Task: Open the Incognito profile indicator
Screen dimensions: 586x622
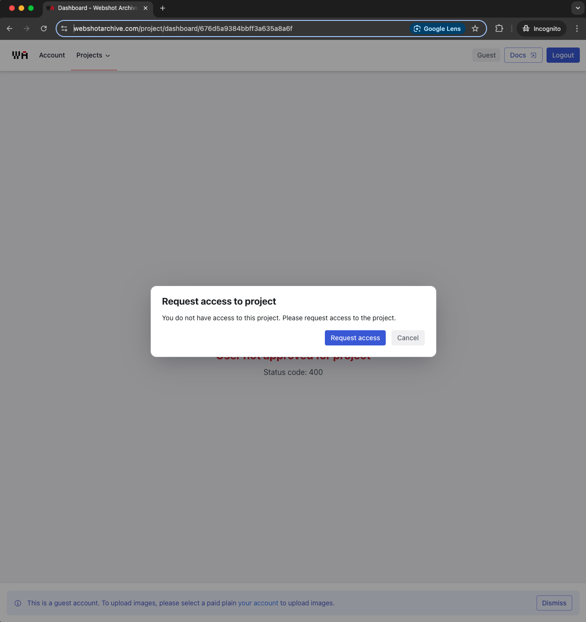Action: 541,29
